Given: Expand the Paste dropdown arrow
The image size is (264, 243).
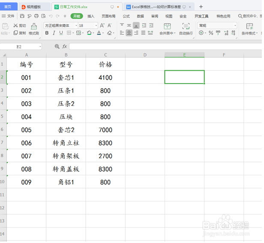Looking at the screenshot, I should [9, 33].
